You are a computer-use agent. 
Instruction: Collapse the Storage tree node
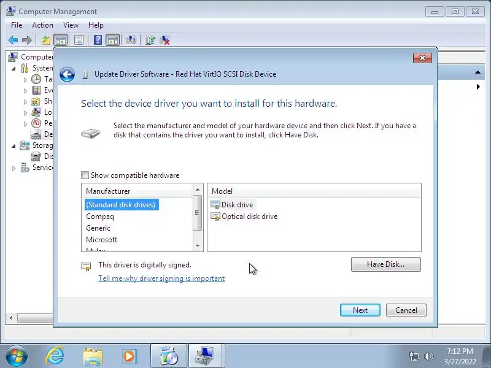[x=14, y=146]
